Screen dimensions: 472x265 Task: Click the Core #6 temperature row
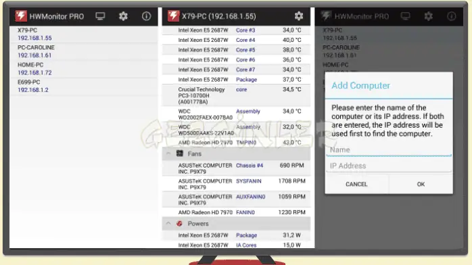236,60
